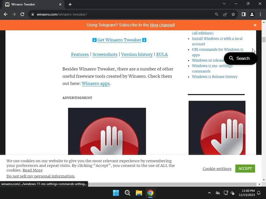This screenshot has width=266, height=199.
Task: Go back to the previous page
Action: click(6, 15)
